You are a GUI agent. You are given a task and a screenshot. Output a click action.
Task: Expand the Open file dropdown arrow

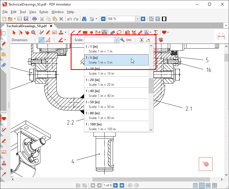[x=15, y=19]
